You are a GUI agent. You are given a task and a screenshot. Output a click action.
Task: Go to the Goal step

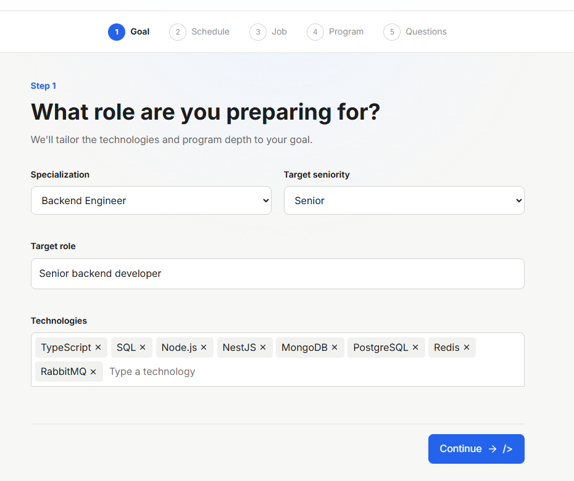[x=129, y=32]
